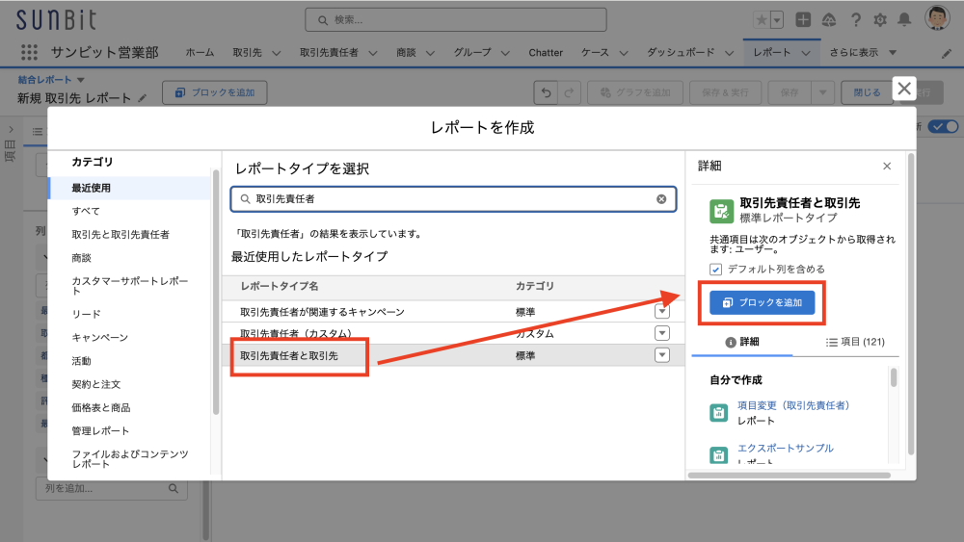Toggle the デフォルト列を含める checkbox
The width and height of the screenshot is (964, 542).
[x=715, y=270]
